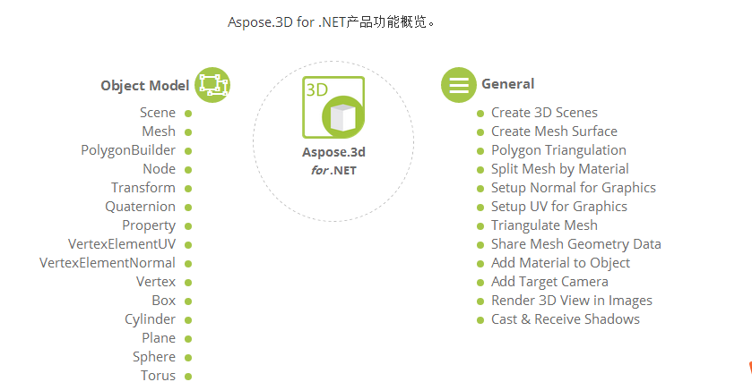
Task: Open the VertexElementNormal entry
Action: point(108,263)
